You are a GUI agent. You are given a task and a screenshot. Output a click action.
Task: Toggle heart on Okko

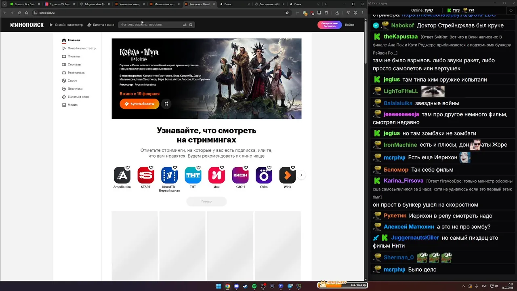[270, 168]
